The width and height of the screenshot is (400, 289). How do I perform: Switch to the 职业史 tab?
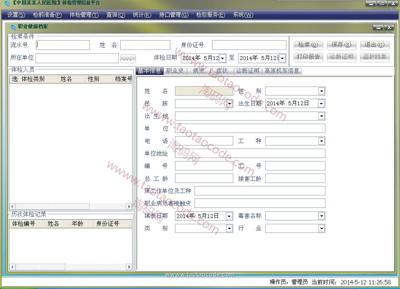[x=175, y=71]
